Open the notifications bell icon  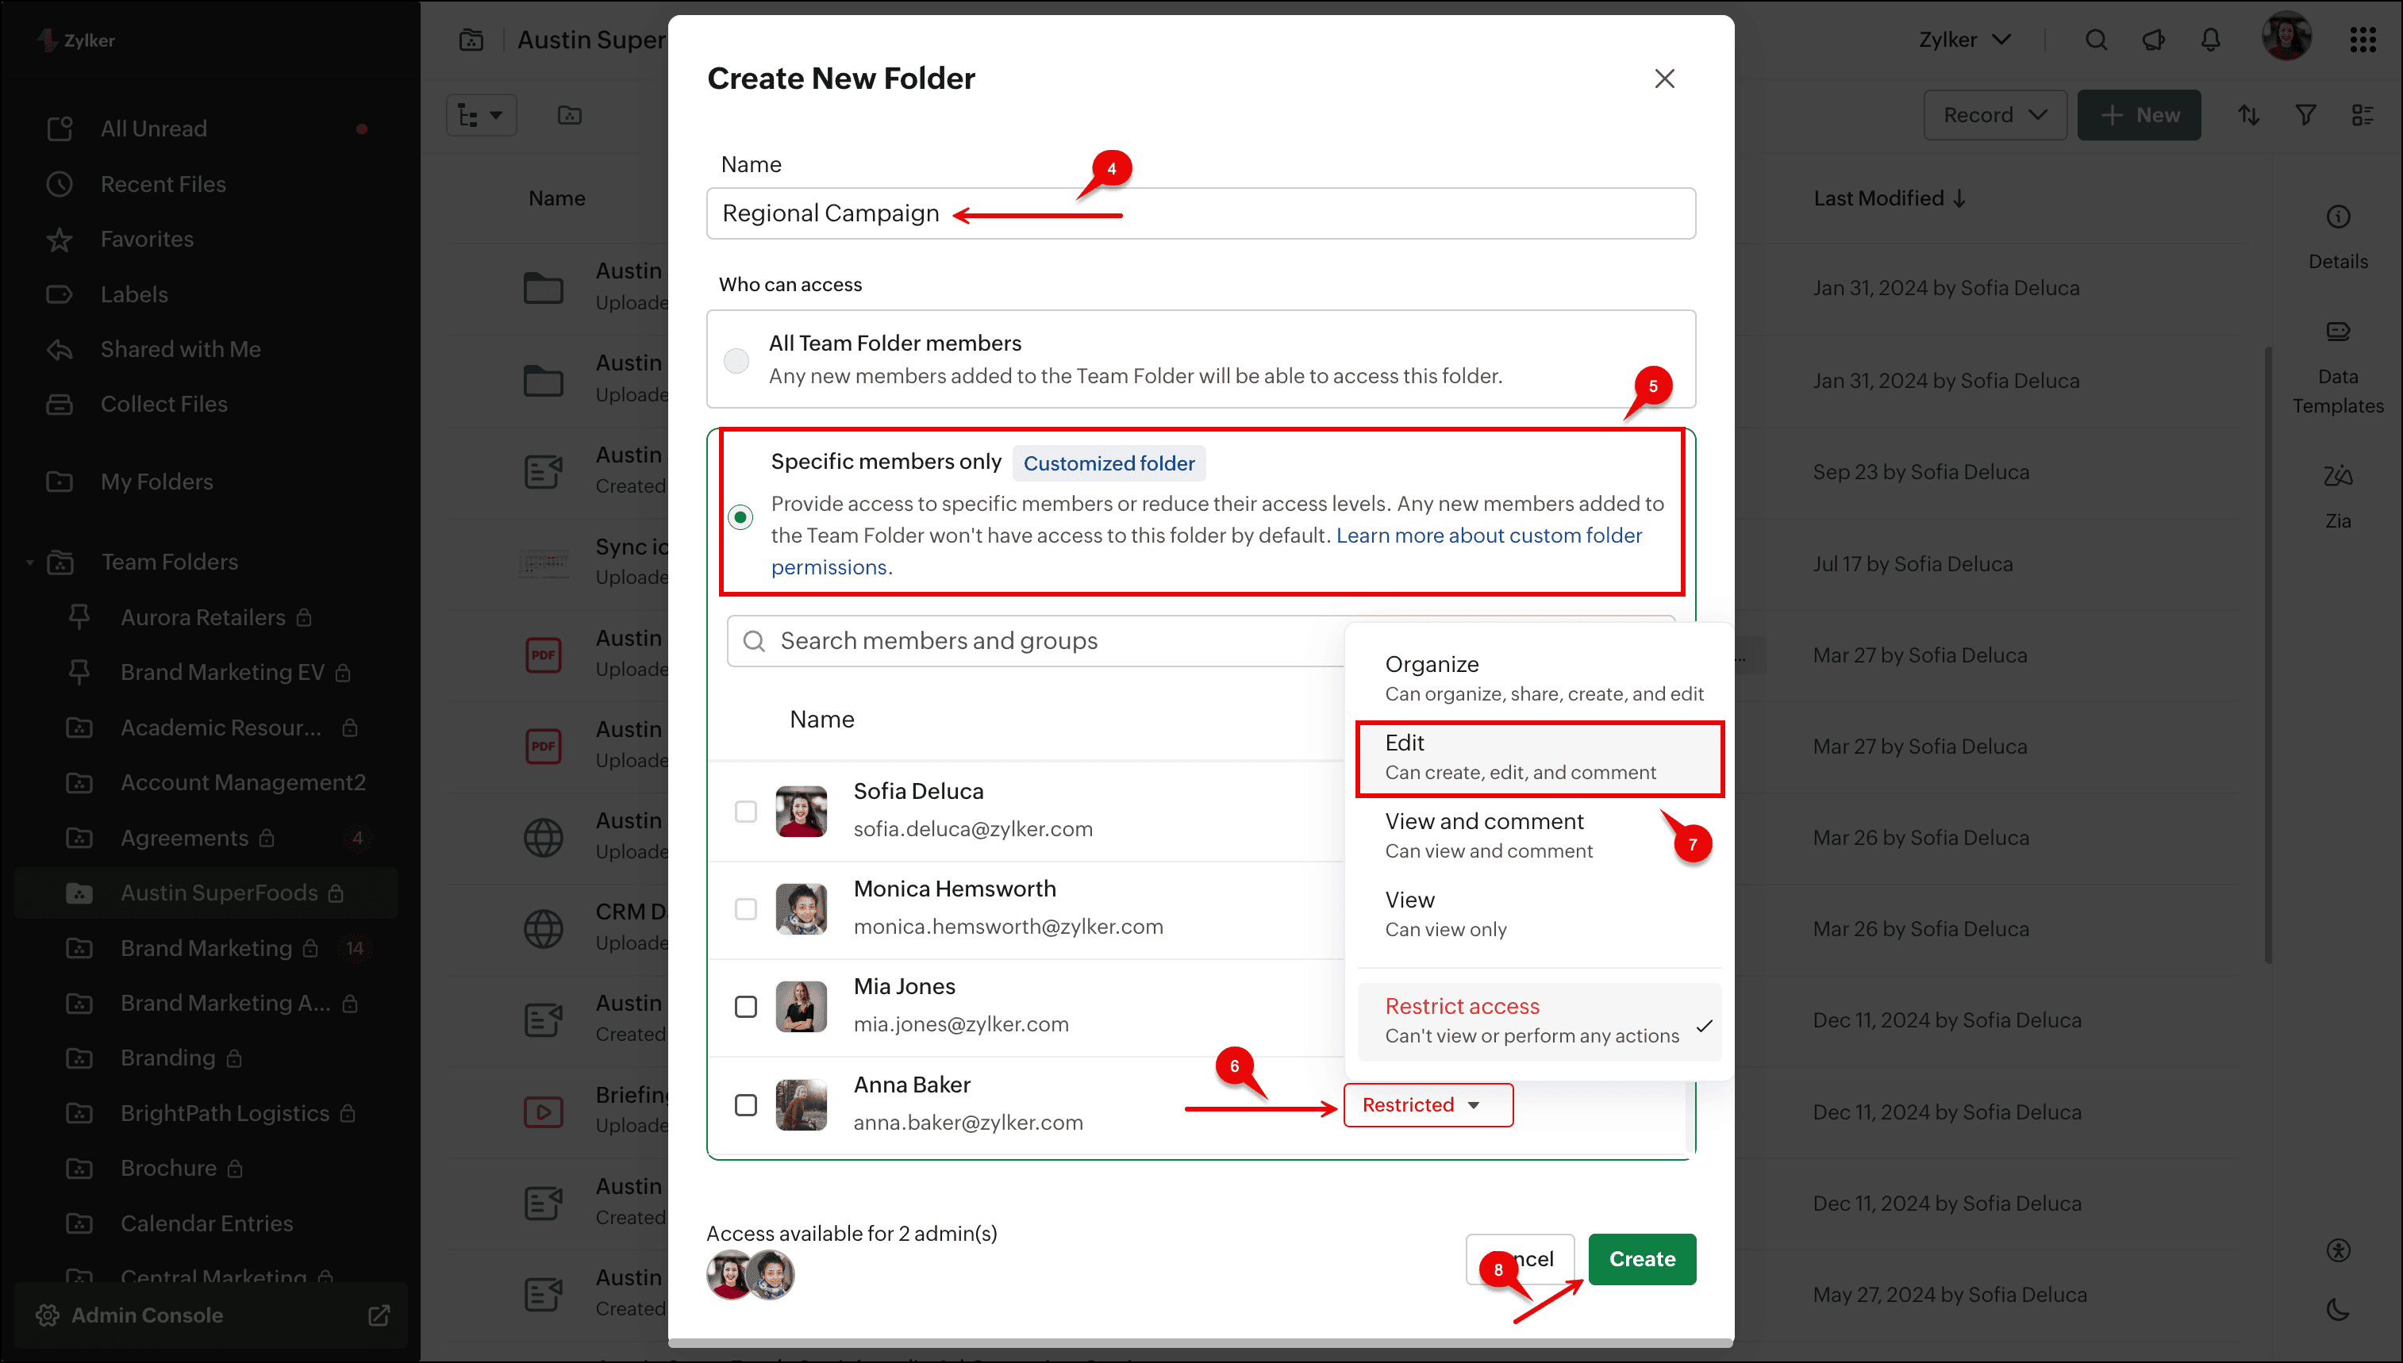click(x=2210, y=40)
